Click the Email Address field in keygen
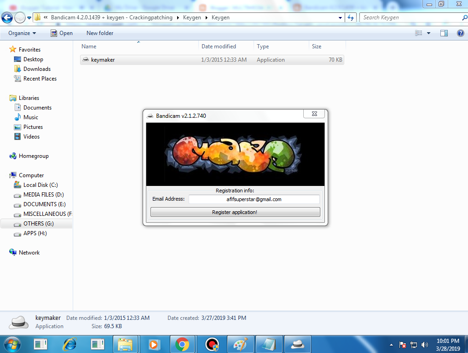This screenshot has height=353, width=468. coord(254,199)
